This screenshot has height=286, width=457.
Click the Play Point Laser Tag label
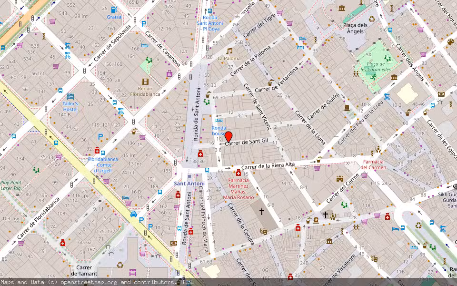[x=11, y=185]
